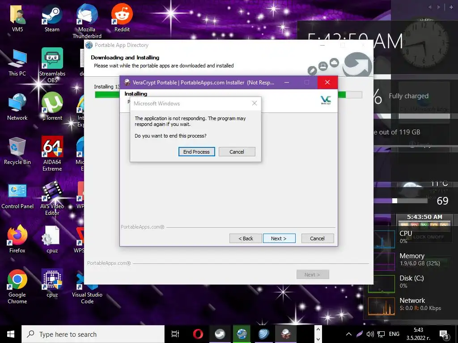This screenshot has height=343, width=458.
Task: Click Back in the VeraCrypt installer
Action: [x=246, y=238]
